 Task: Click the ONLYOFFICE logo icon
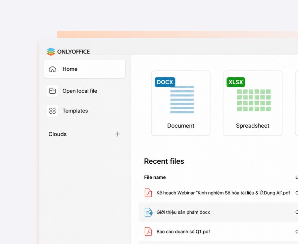[51, 52]
